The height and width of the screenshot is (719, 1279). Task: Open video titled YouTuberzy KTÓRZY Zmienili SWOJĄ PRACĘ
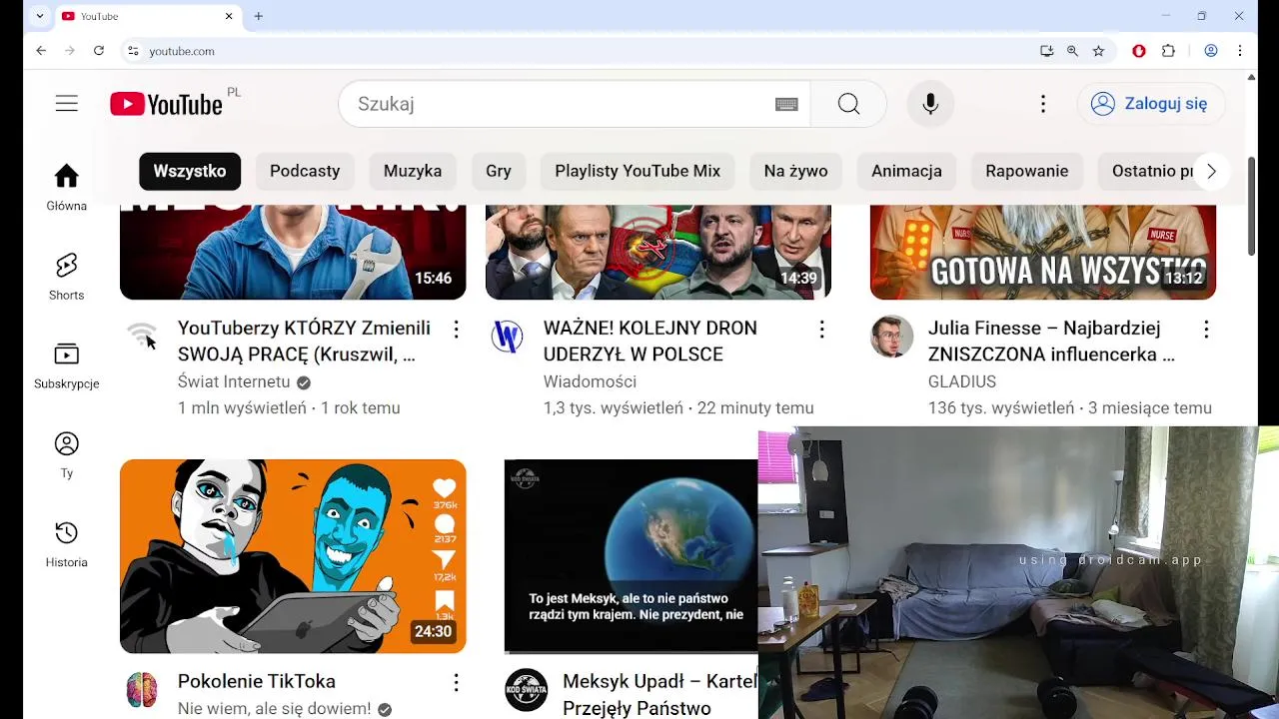point(304,341)
